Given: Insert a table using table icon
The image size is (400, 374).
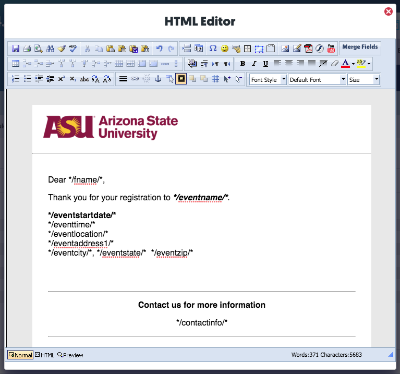Looking at the screenshot, I should click(x=16, y=64).
